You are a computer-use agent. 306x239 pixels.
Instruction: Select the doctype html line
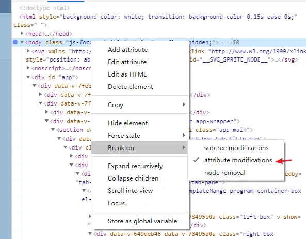[44, 8]
